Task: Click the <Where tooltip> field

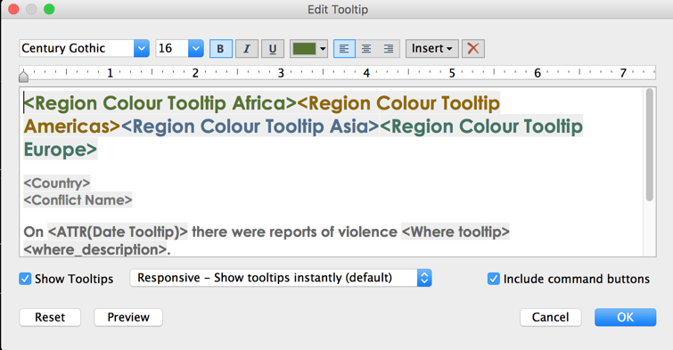Action: [456, 232]
